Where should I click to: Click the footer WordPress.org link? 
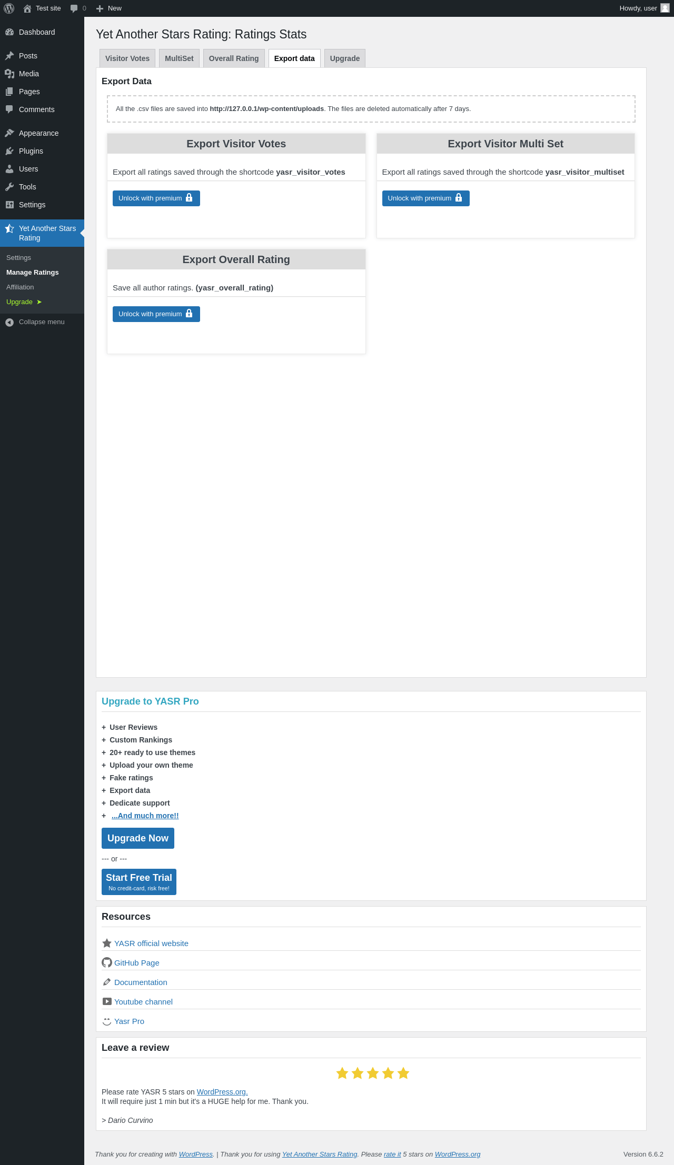click(x=458, y=1154)
